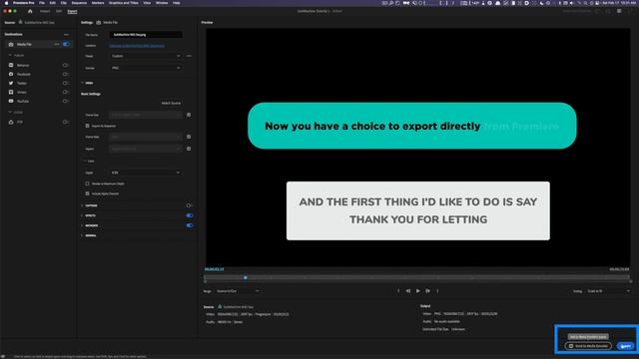Turn off the Media File destination toggle

[x=67, y=44]
